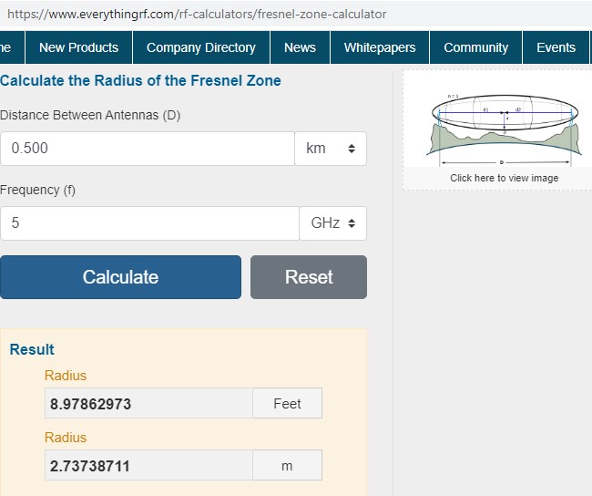The height and width of the screenshot is (496, 592).
Task: Select the Radius result in meters field
Action: point(148,465)
